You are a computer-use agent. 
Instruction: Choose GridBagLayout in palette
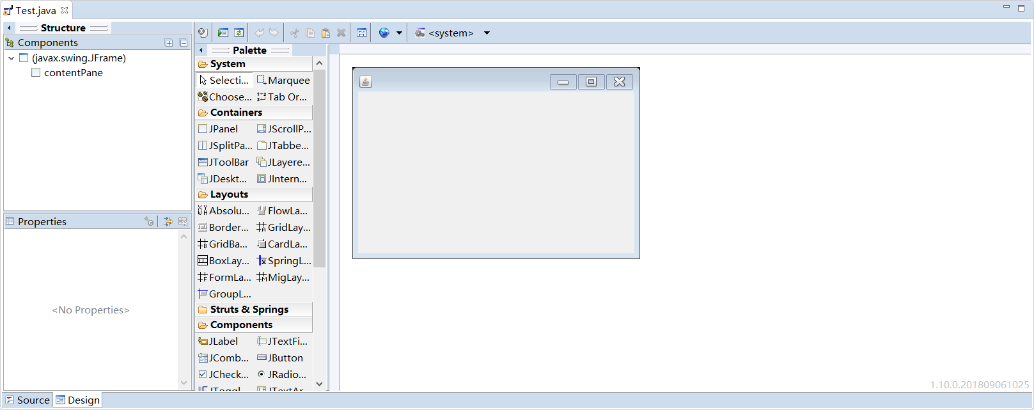pyautogui.click(x=223, y=244)
